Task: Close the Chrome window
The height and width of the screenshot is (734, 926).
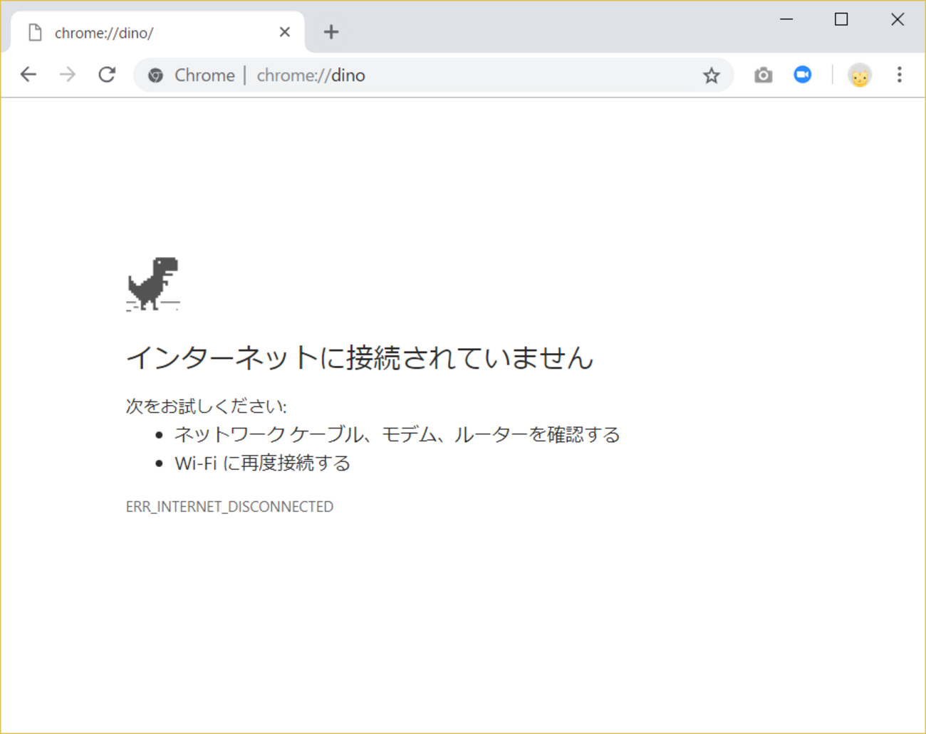Action: tap(898, 19)
